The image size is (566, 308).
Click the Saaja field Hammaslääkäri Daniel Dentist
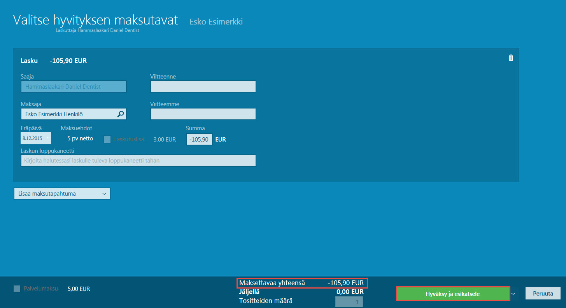pos(74,86)
